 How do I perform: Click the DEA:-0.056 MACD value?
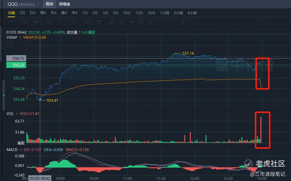(x=53, y=149)
